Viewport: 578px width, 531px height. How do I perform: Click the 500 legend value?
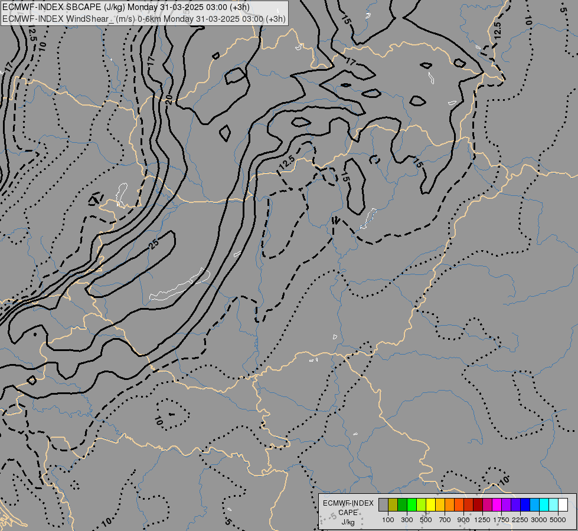point(426,520)
